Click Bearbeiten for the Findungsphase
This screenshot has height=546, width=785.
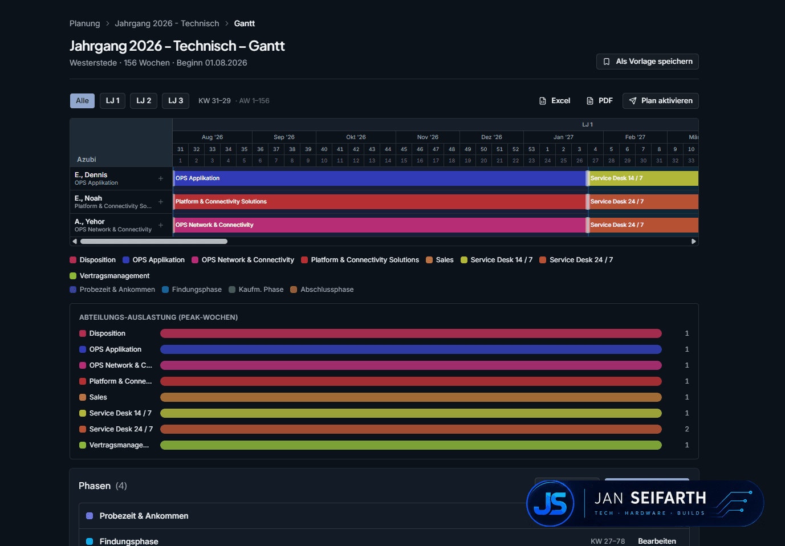[657, 541]
